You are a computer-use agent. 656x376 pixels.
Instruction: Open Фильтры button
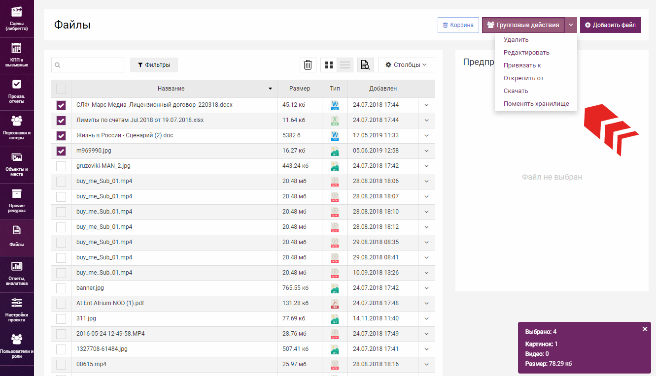pos(154,65)
